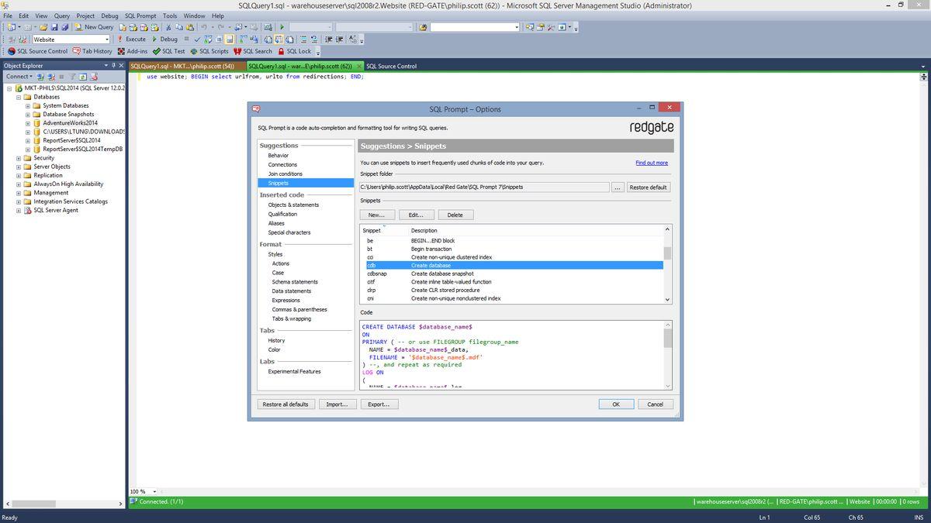The height and width of the screenshot is (523, 931).
Task: Click the Restore default button
Action: click(648, 188)
